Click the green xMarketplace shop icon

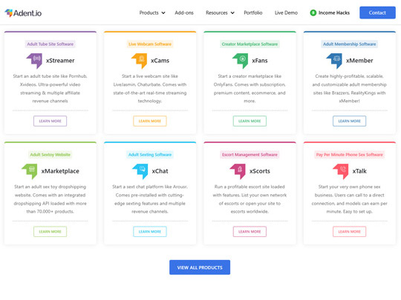[x=30, y=171]
